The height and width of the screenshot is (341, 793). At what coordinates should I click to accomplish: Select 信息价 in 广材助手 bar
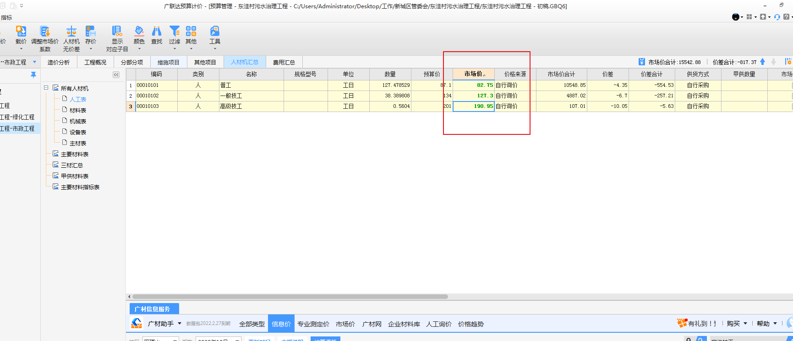(x=281, y=324)
